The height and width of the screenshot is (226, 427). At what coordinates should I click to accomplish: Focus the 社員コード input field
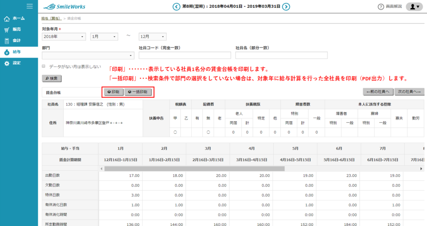click(185, 55)
